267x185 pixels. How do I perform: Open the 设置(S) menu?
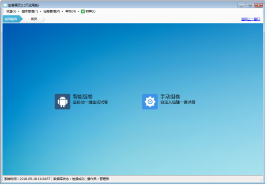11,11
